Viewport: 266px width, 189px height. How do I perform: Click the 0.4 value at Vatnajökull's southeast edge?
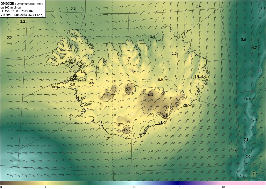(165, 116)
